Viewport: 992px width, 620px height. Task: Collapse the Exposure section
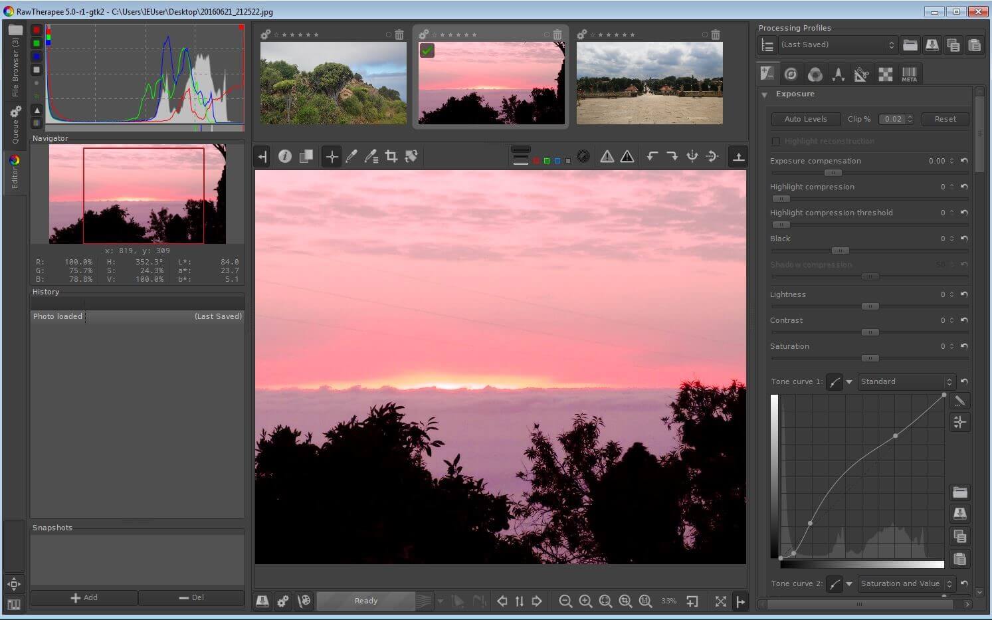click(764, 94)
